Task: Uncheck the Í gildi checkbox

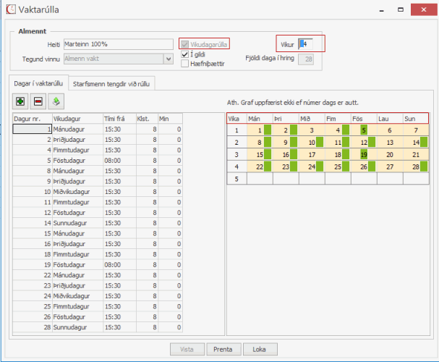Action: point(184,54)
